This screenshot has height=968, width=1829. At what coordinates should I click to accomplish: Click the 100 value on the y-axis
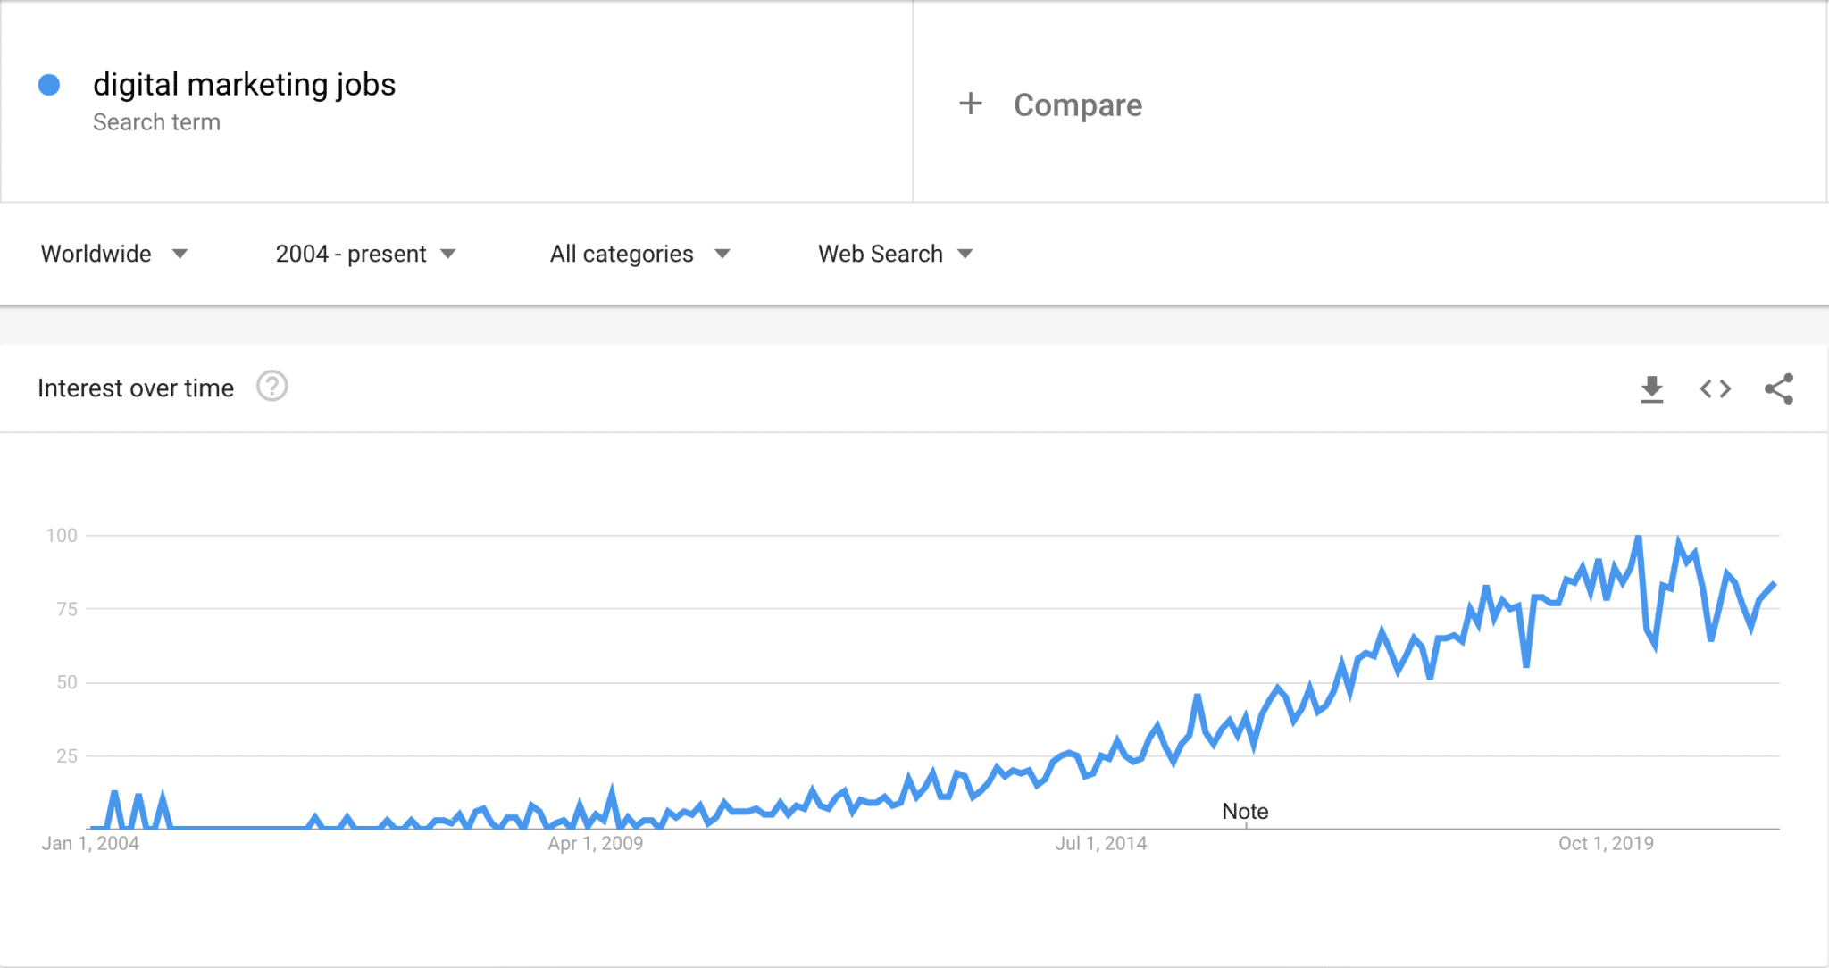point(62,536)
